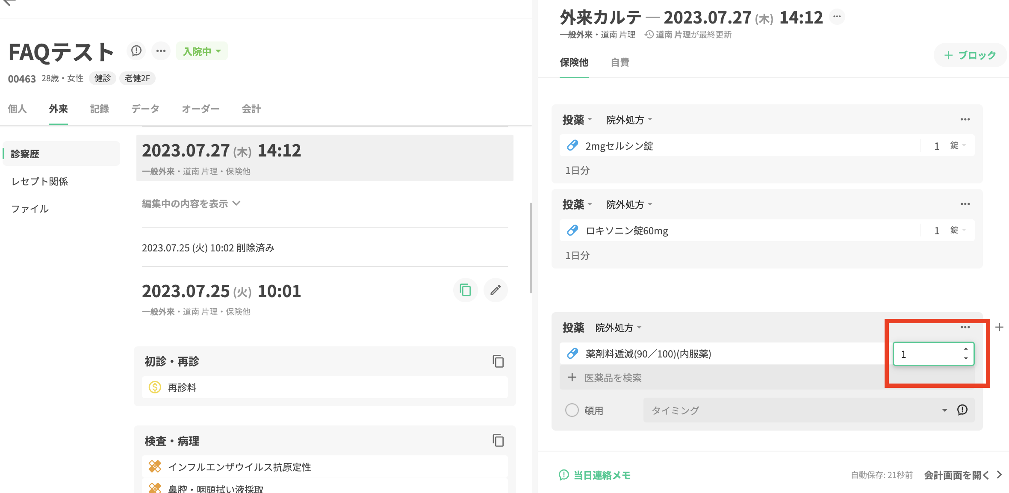1009x493 pixels.
Task: Open the more options menu next to the 外来カルテ title
Action: pyautogui.click(x=837, y=17)
